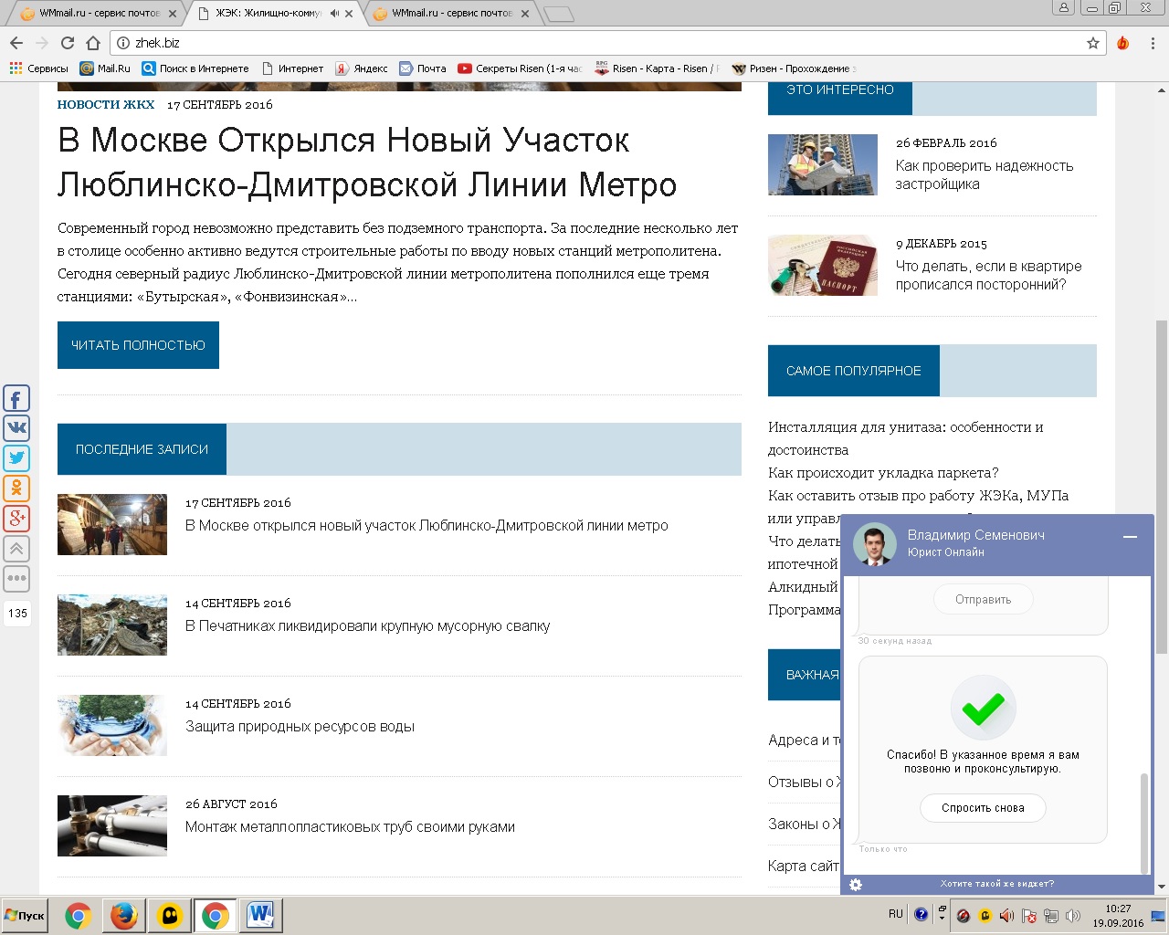Open the chat widget settings gear
This screenshot has width=1169, height=935.
coord(856,884)
